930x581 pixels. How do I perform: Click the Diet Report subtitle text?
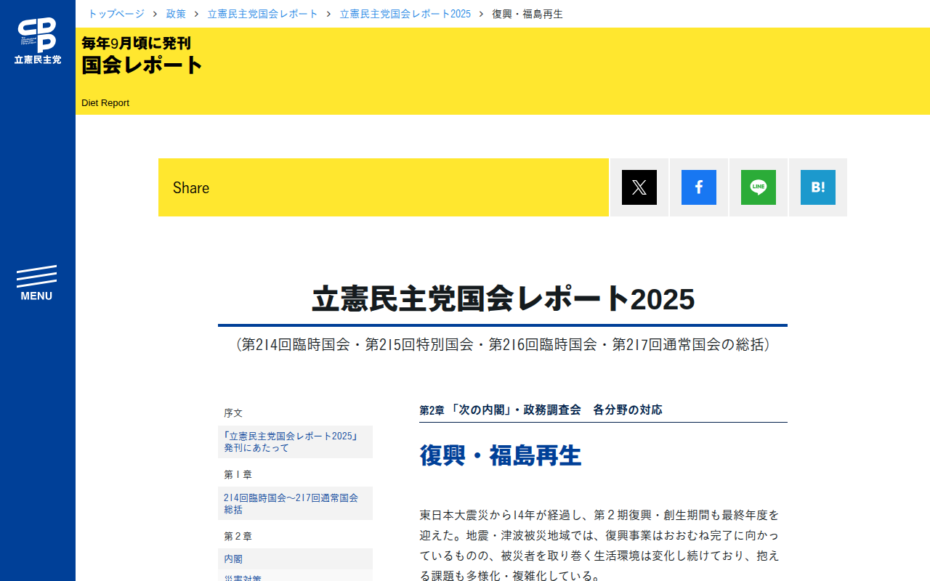(105, 103)
